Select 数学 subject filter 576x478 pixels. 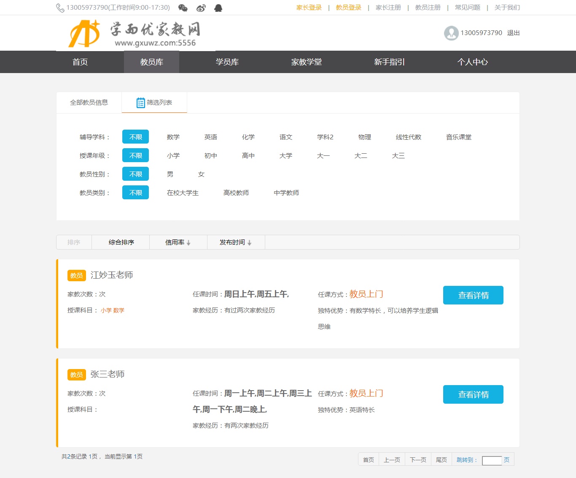coord(173,137)
